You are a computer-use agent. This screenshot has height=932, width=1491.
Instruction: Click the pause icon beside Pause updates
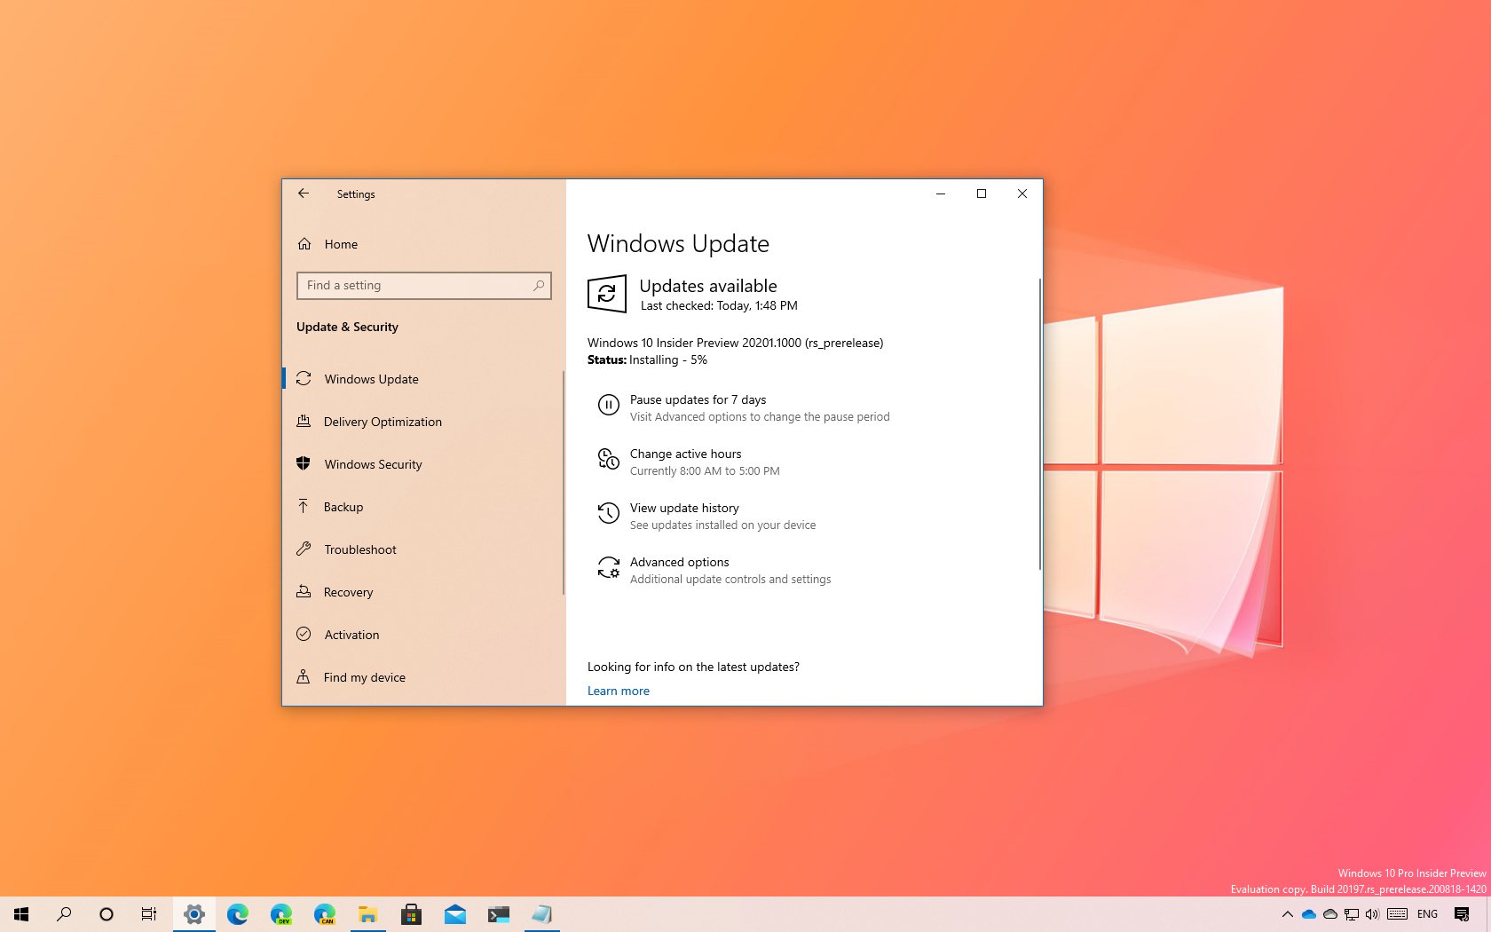pos(608,406)
